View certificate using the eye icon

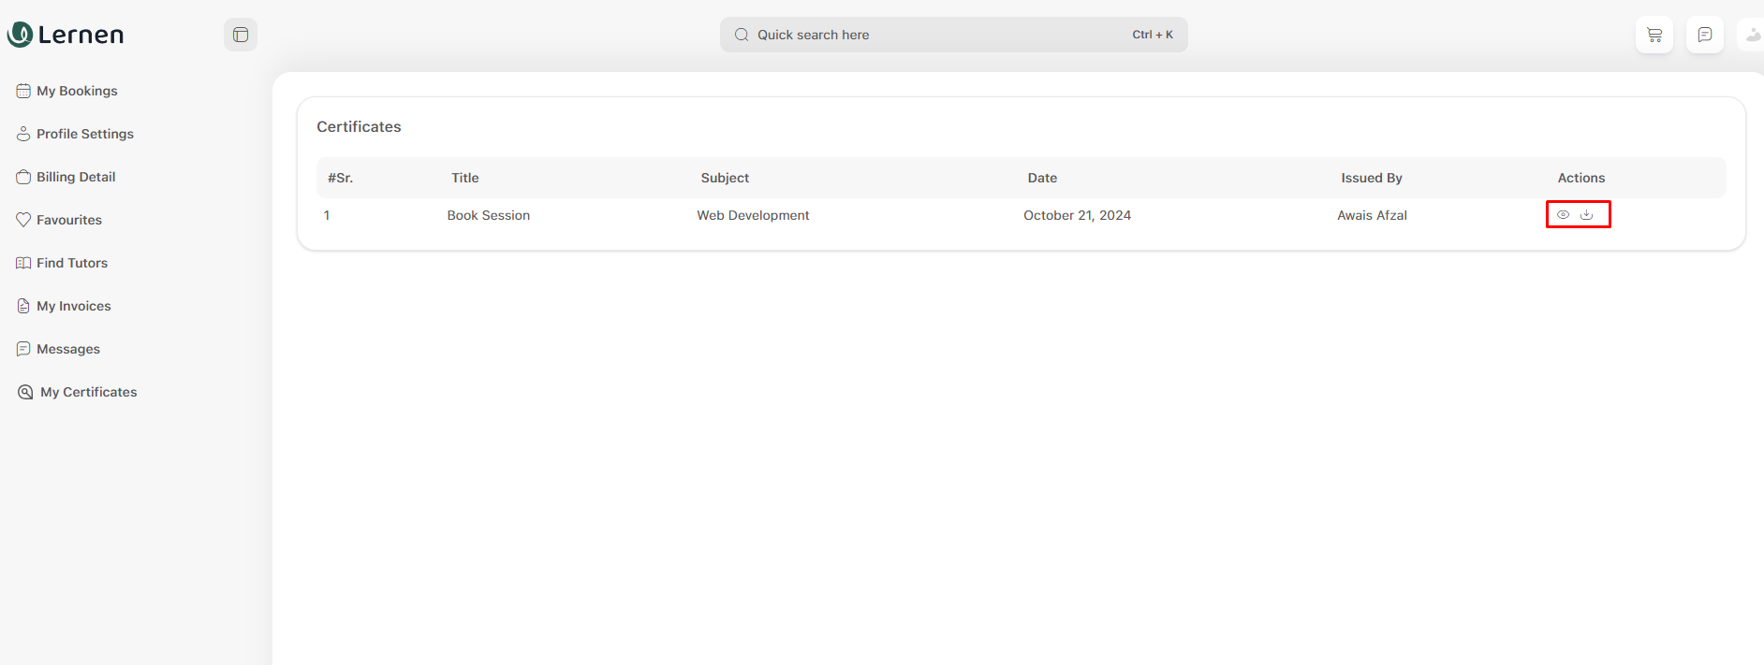[1563, 215]
